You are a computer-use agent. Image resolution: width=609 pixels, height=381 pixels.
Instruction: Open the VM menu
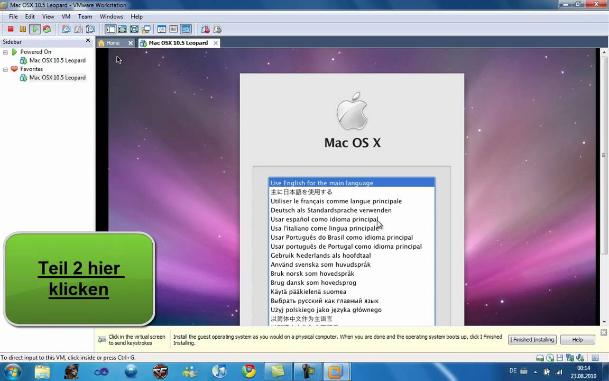tap(66, 17)
